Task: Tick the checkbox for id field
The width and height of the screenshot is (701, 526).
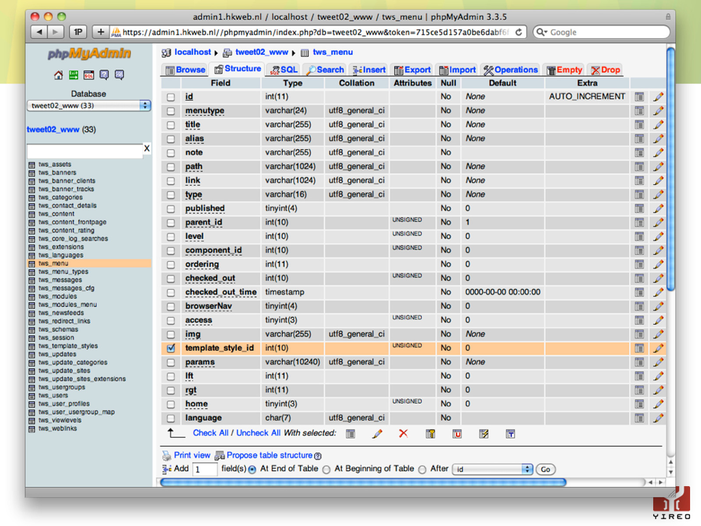Action: pos(171,97)
